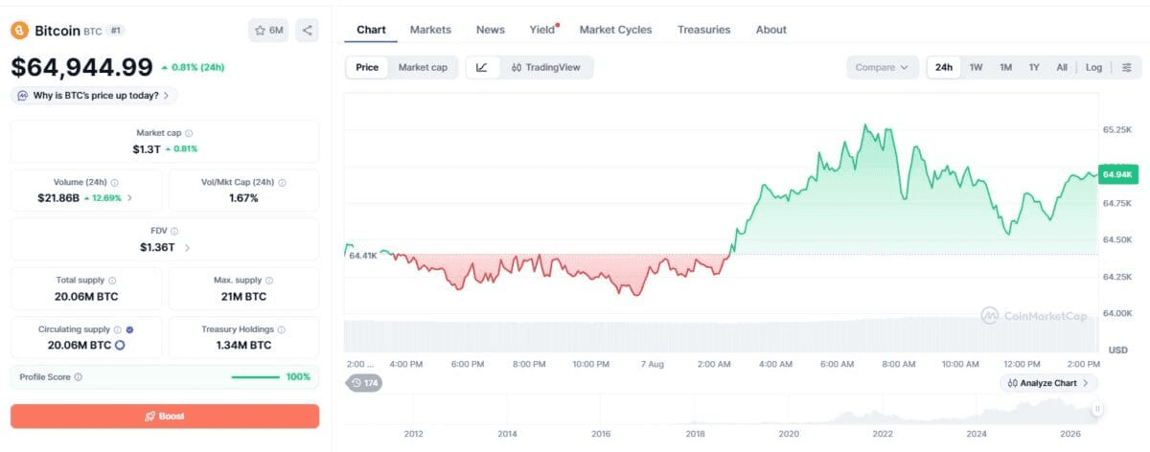The height and width of the screenshot is (452, 1150).
Task: Click the Profile Score info icon
Action: tap(79, 377)
